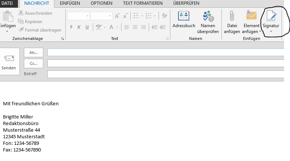
Task: Open the font size combo box
Action: coord(101,16)
